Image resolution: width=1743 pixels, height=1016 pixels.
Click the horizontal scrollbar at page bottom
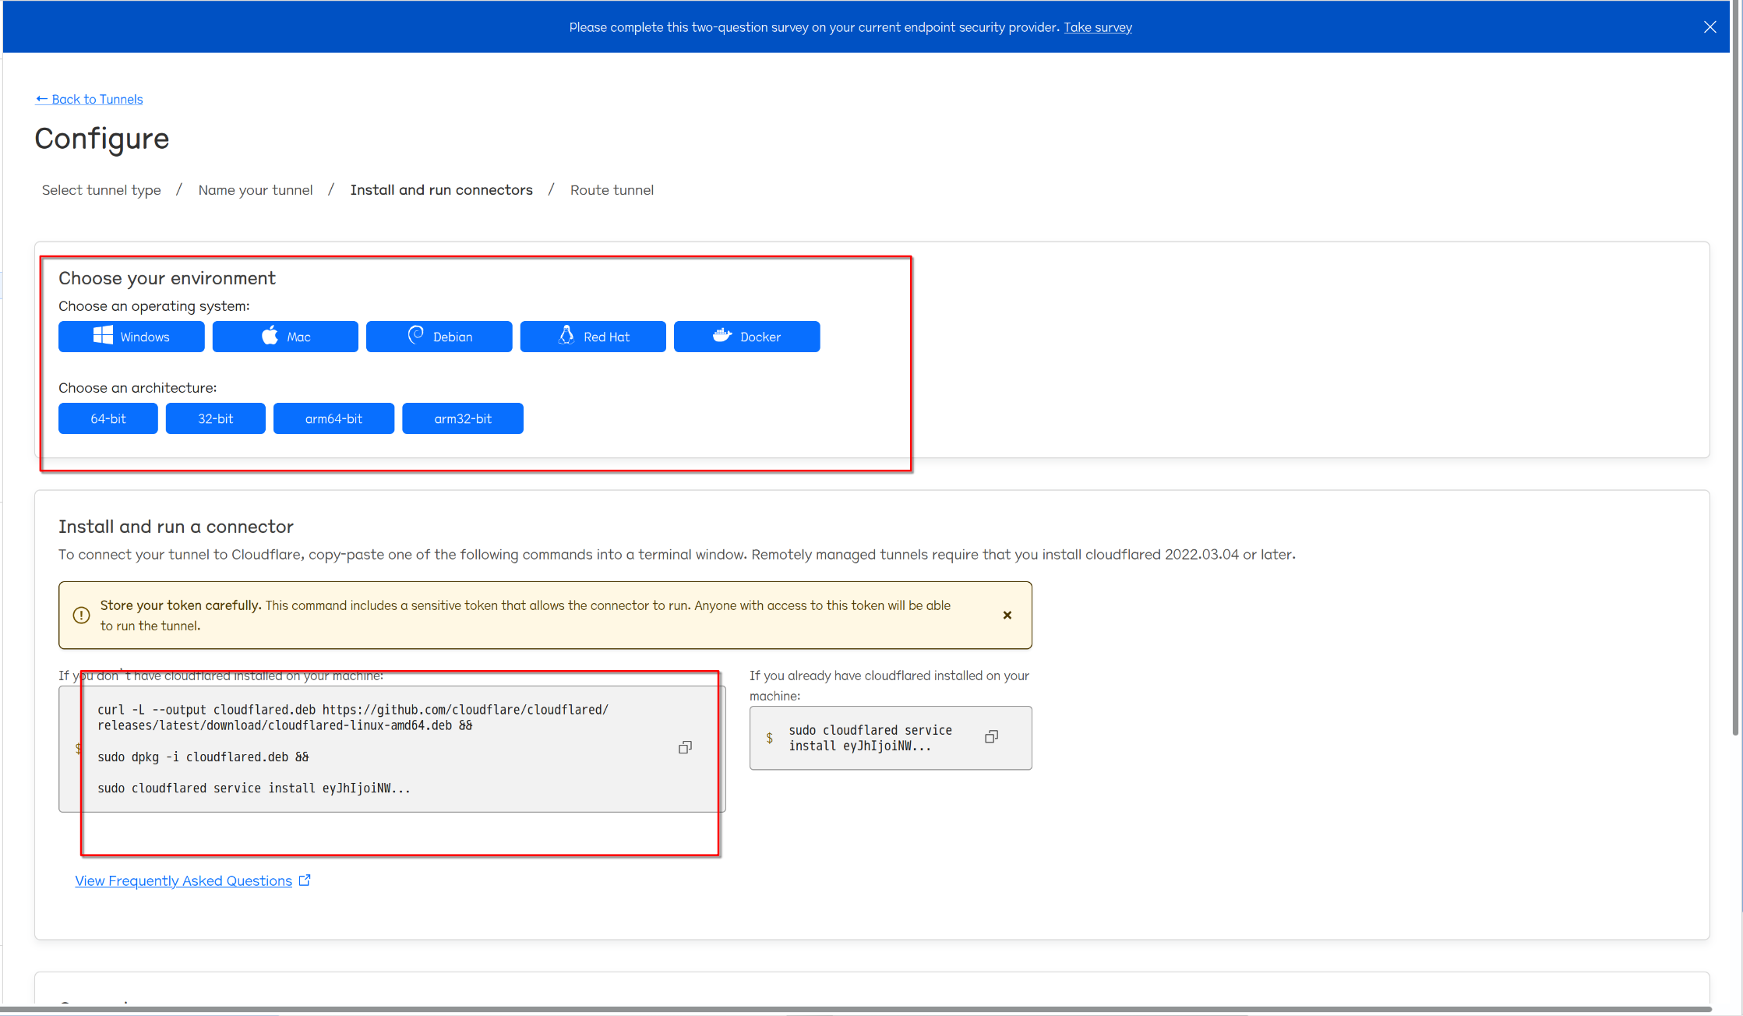coord(857,1010)
